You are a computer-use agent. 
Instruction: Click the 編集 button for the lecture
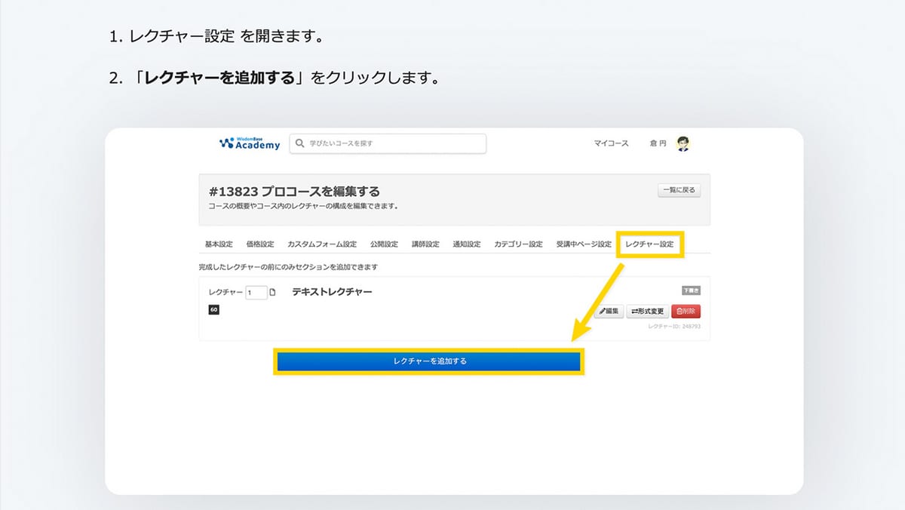(x=609, y=311)
